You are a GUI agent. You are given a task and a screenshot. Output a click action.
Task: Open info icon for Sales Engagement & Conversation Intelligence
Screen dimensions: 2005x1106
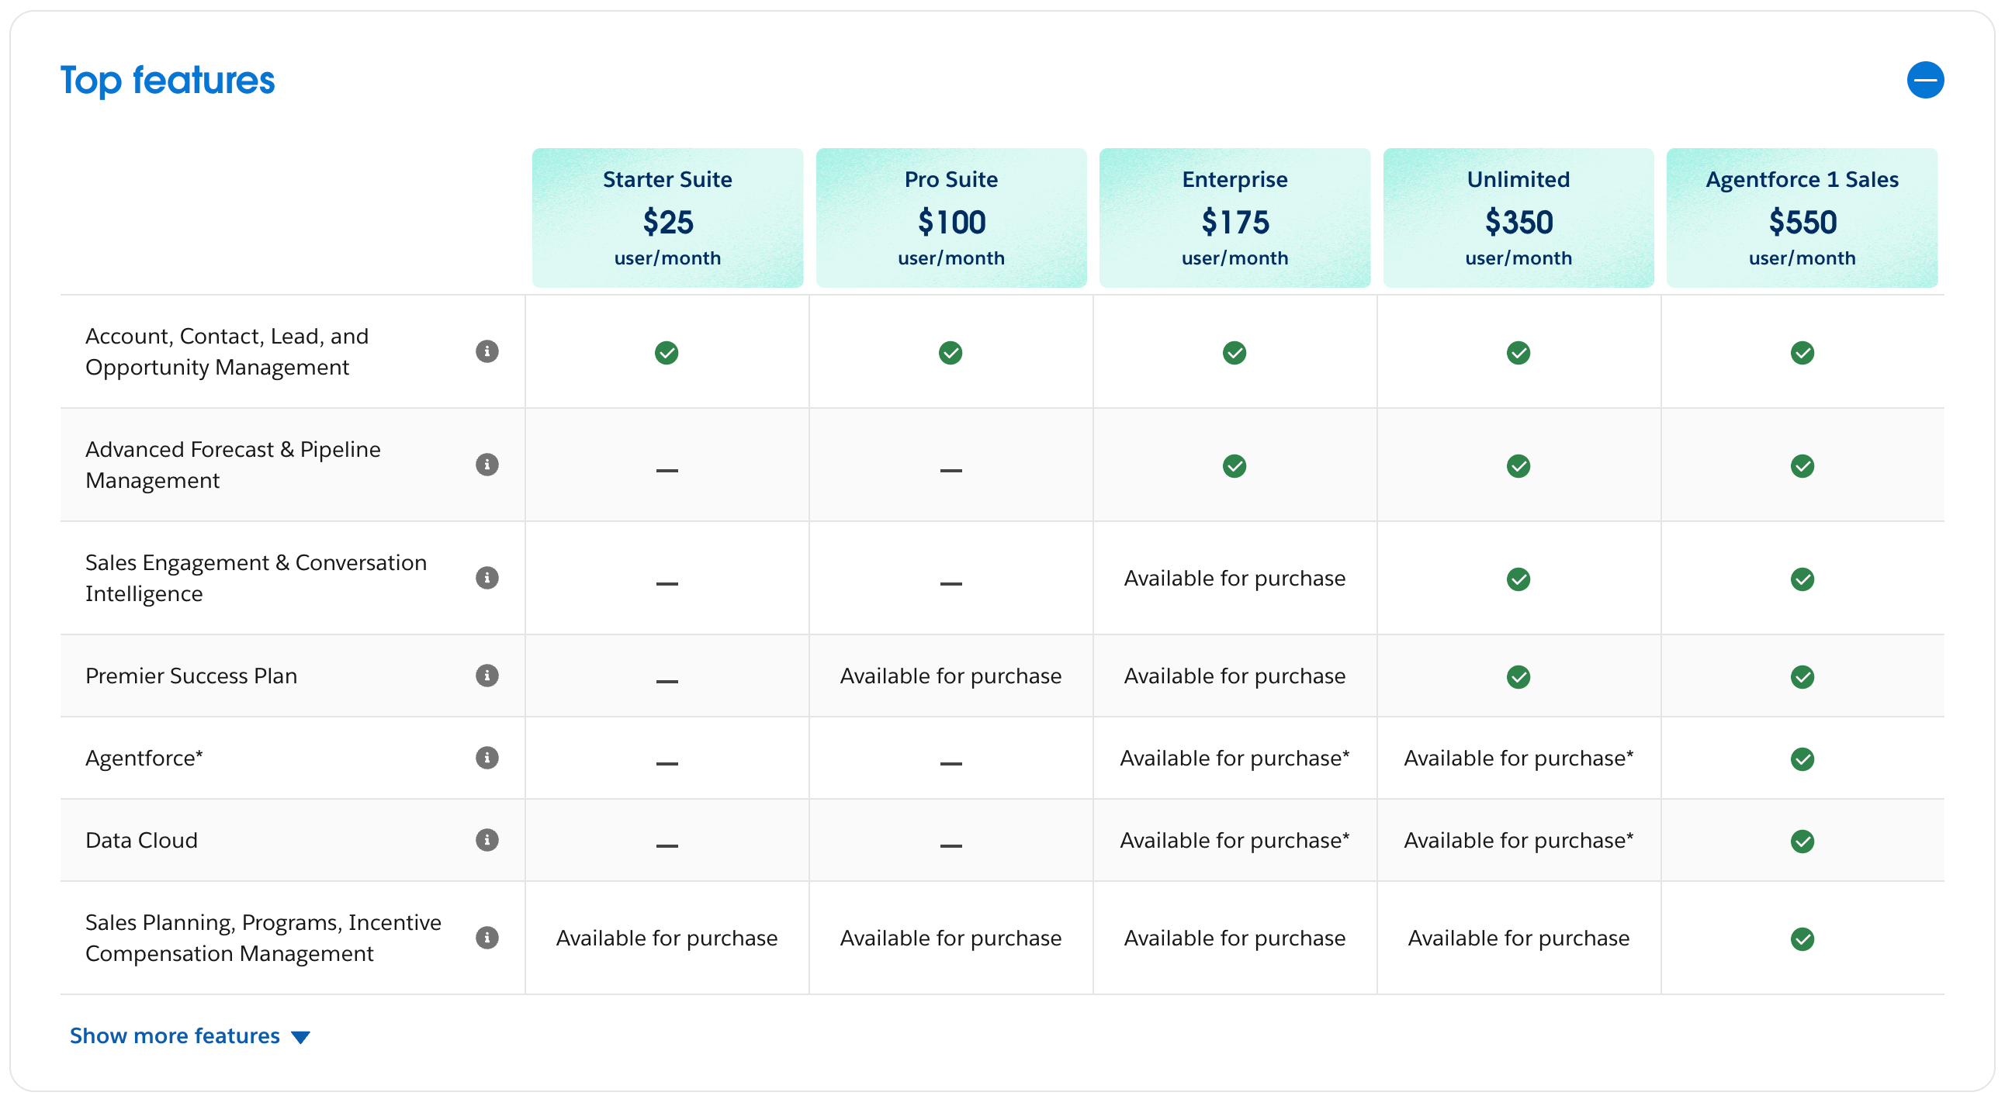coord(487,578)
